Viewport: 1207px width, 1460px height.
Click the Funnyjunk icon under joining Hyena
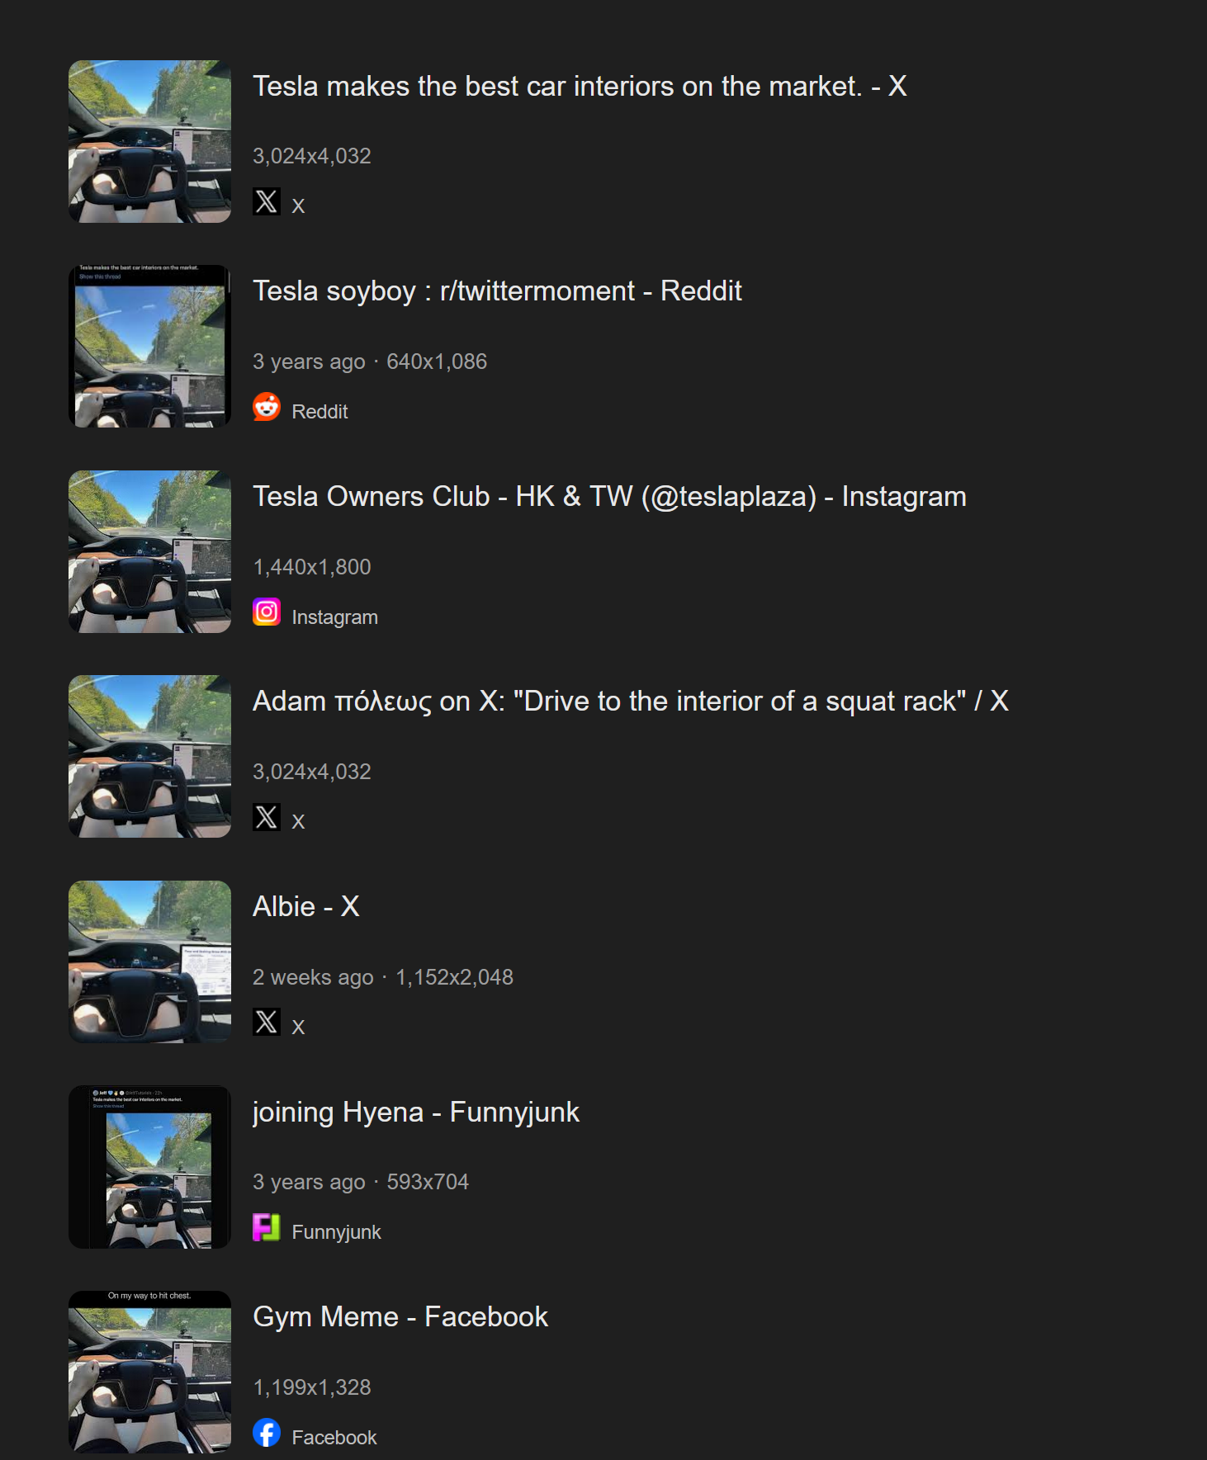click(267, 1227)
